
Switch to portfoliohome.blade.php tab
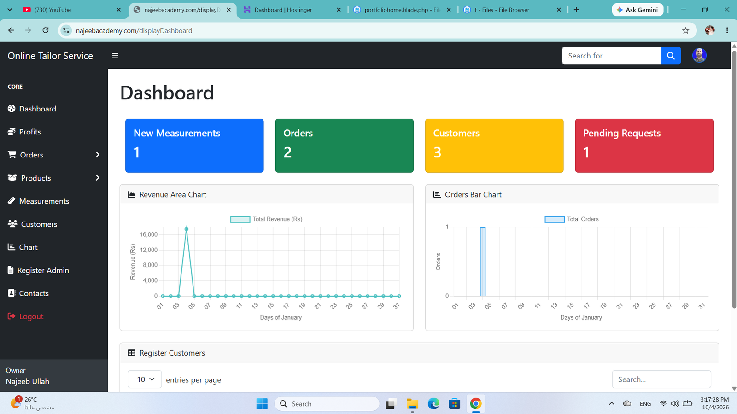pos(402,10)
